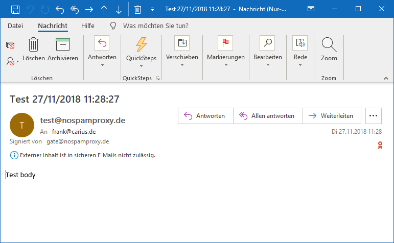Expand the Verschieben dropdown arrow
Viewport: 394px width, 243px height.
(x=182, y=65)
